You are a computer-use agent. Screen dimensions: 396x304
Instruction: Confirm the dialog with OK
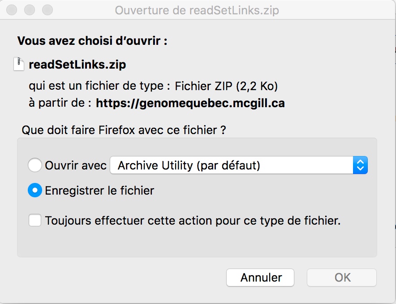pos(342,278)
